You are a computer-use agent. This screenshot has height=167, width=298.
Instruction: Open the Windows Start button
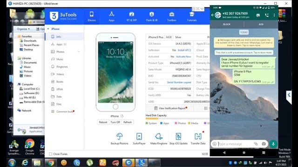(x=12, y=163)
